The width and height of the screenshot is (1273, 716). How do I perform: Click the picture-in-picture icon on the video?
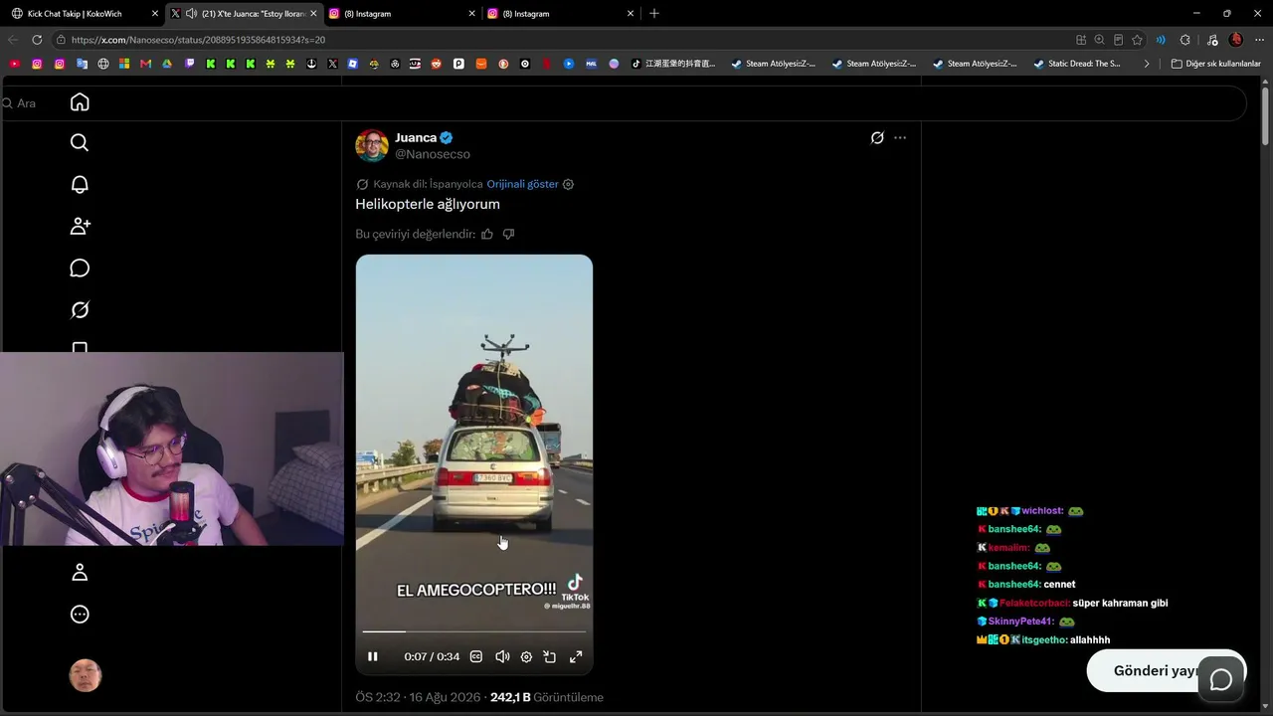point(550,656)
